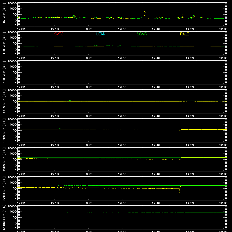The height and width of the screenshot is (232, 232).
Task: Click the 245 MHz [SFU] axis title
Action: click(x=4, y=14)
